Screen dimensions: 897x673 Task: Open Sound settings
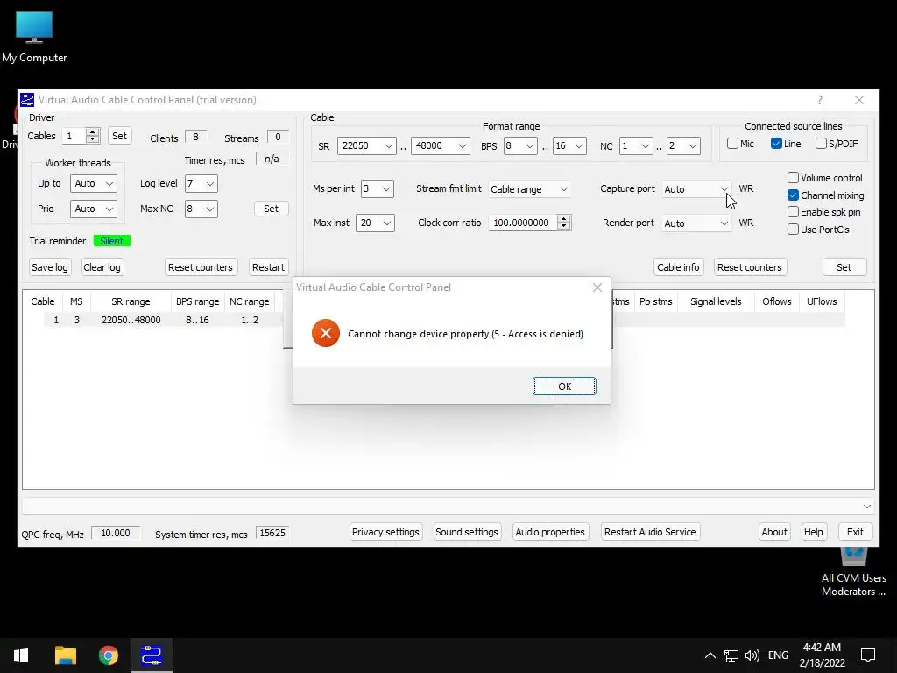coord(467,532)
